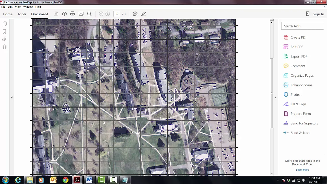327x184 pixels.
Task: Click the Enhance Scans tool icon
Action: 286,85
